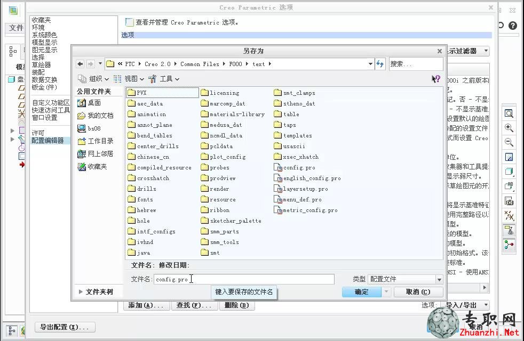Click the 文件名 input field

pos(244,279)
